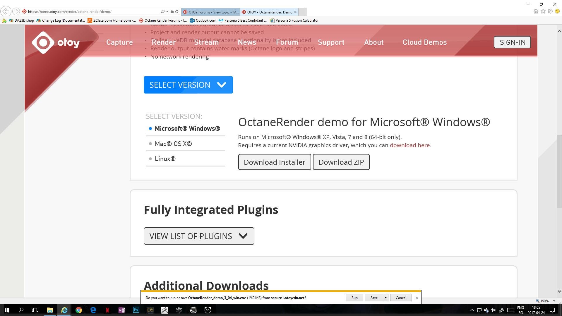Open the address bar autocomplete dropdown arrow
Image resolution: width=562 pixels, height=316 pixels.
click(167, 11)
